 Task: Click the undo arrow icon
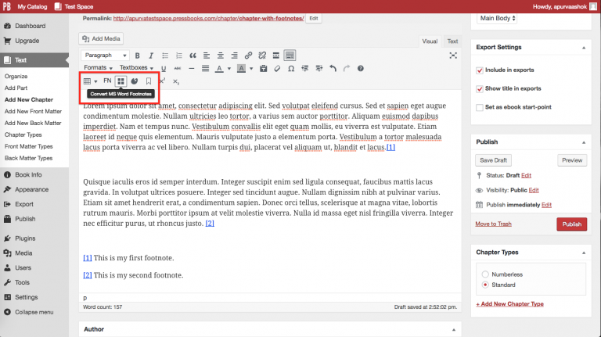[x=333, y=69]
